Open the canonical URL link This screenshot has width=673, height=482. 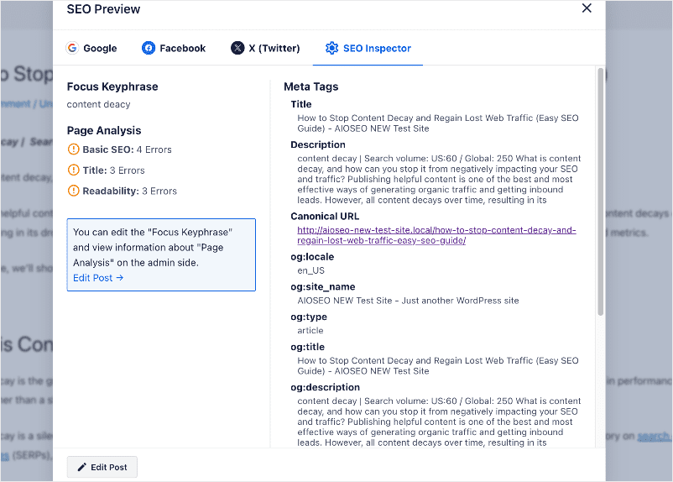coord(436,235)
